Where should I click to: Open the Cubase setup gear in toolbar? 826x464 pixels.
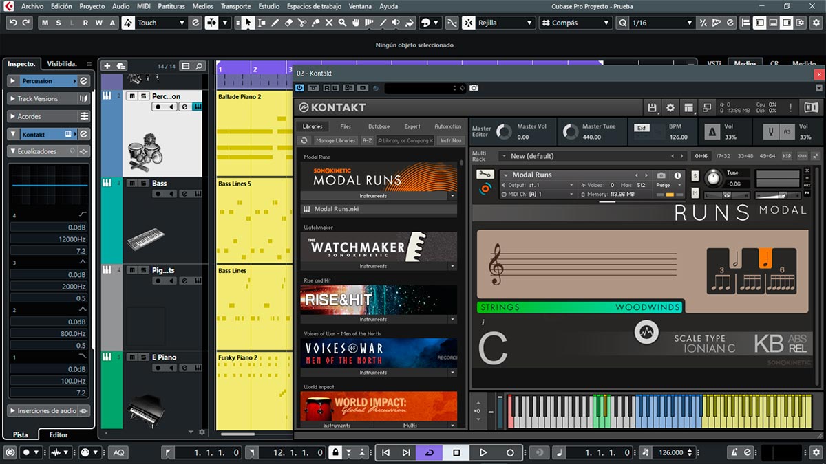click(x=816, y=23)
